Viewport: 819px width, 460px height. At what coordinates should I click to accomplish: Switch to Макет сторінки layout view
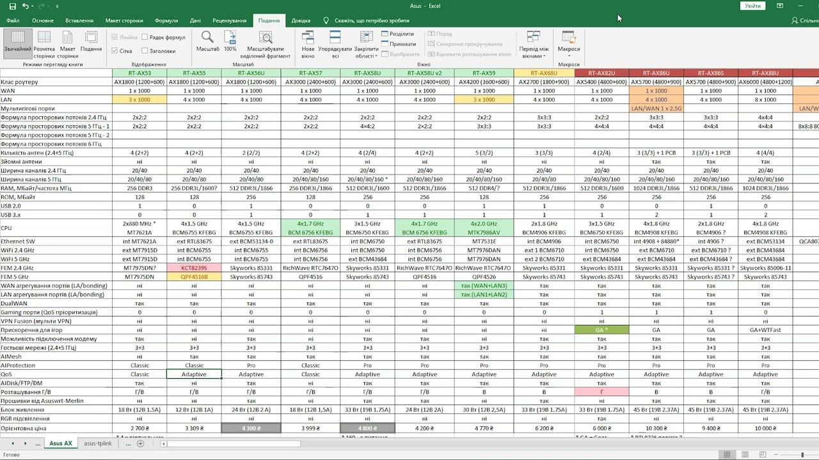(68, 44)
